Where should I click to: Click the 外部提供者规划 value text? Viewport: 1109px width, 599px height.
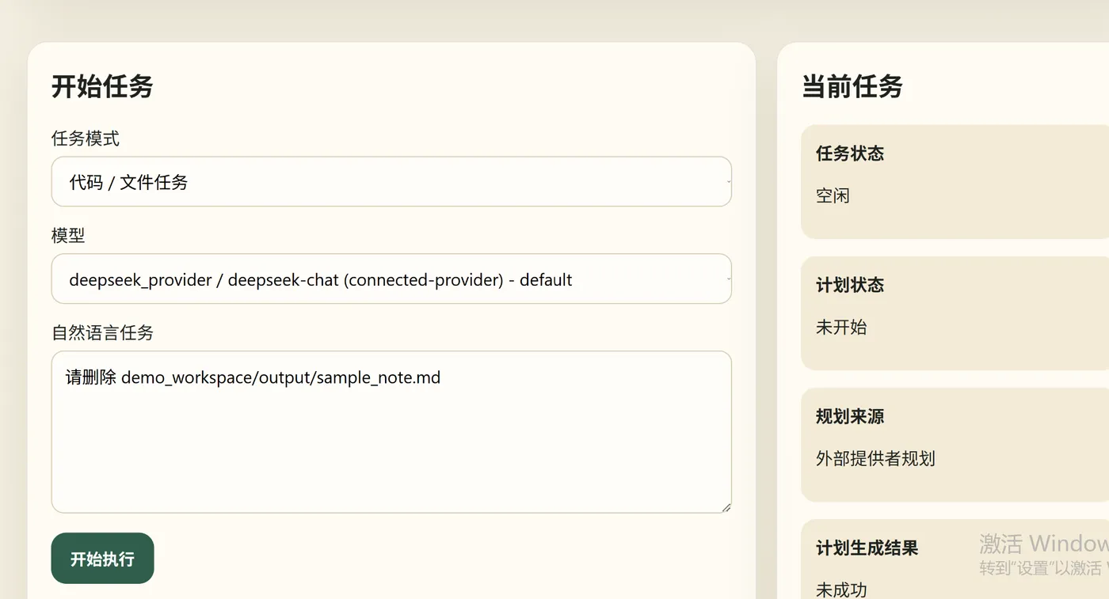click(x=875, y=458)
